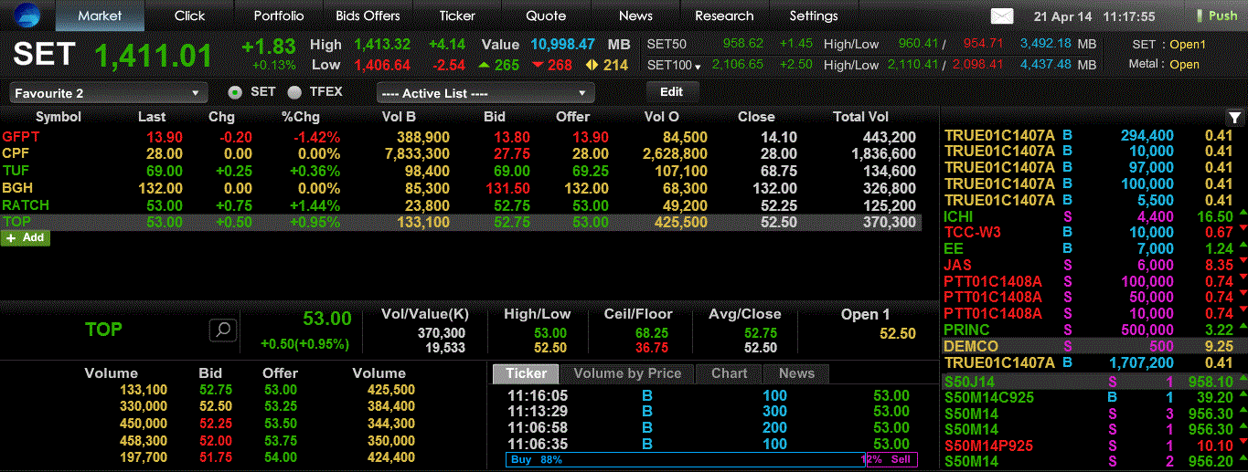Select the BGH row
Image resolution: width=1248 pixels, height=472 pixels.
(x=461, y=188)
